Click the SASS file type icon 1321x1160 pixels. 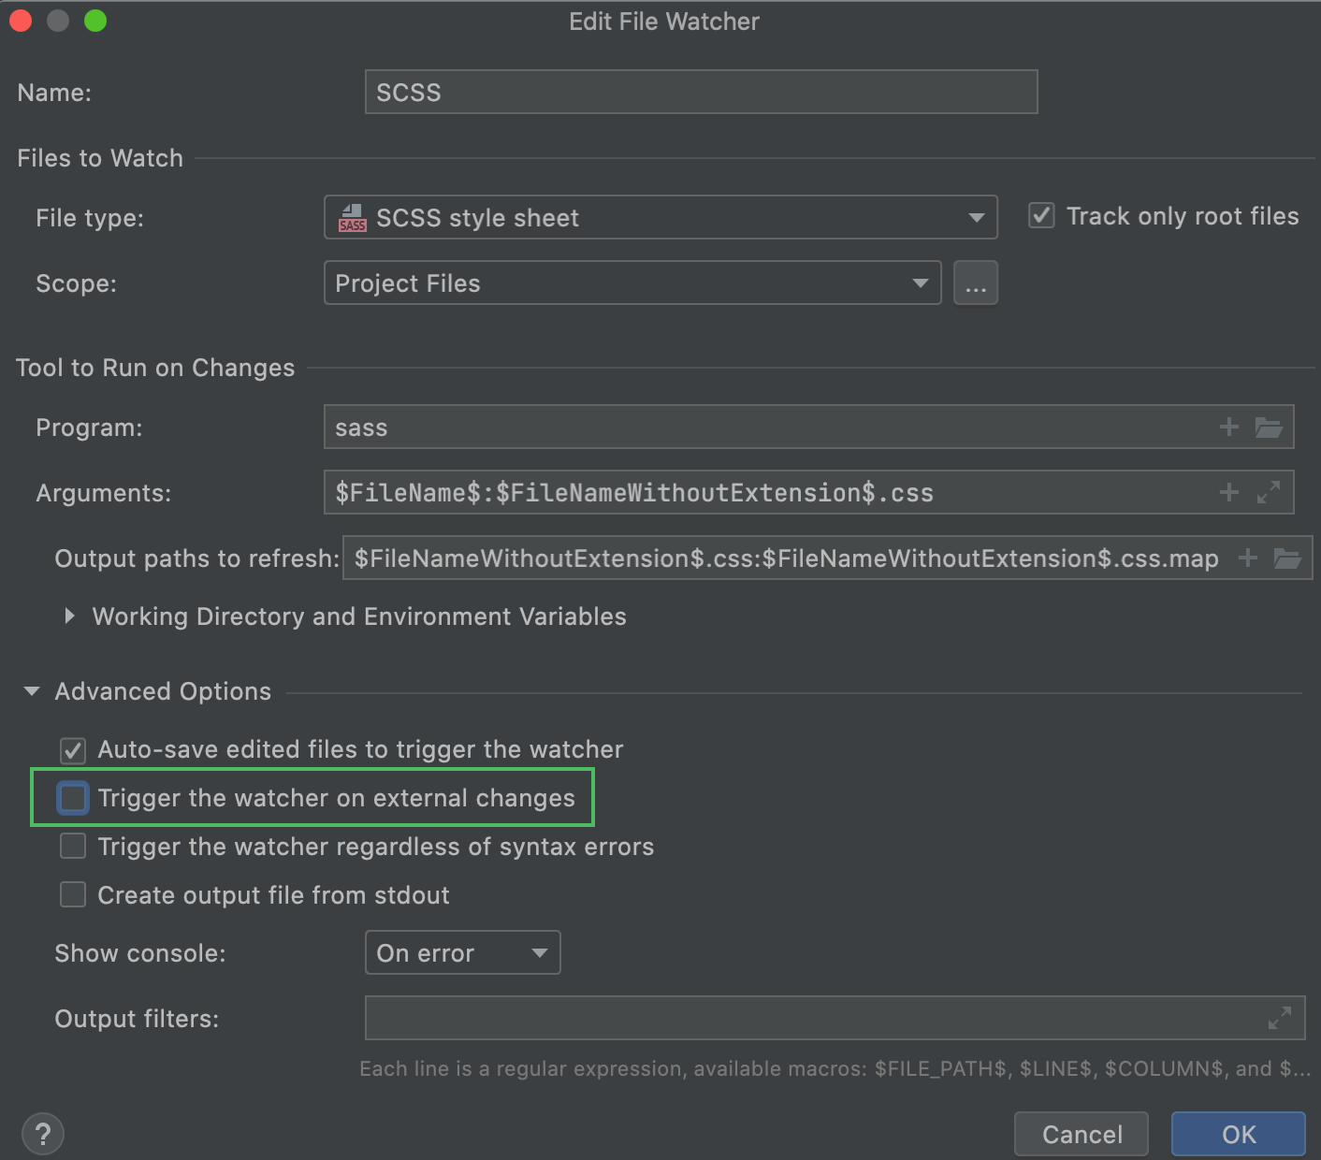tap(351, 218)
